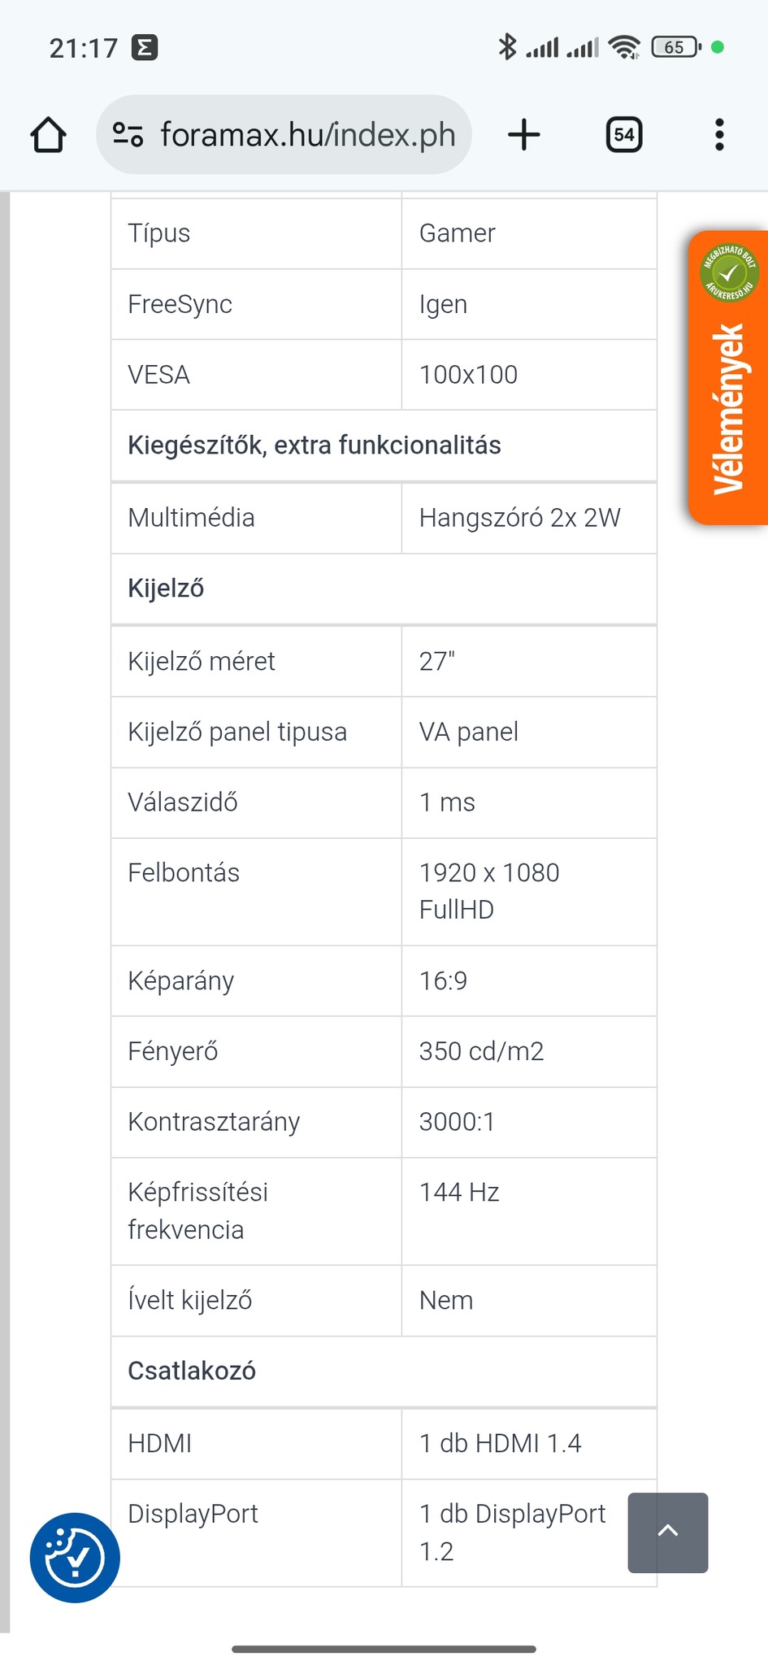Open site info icon in address bar
768x1665 pixels.
128,134
